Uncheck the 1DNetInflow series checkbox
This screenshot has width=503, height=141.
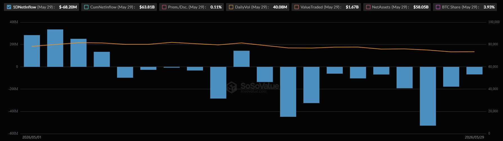9,7
